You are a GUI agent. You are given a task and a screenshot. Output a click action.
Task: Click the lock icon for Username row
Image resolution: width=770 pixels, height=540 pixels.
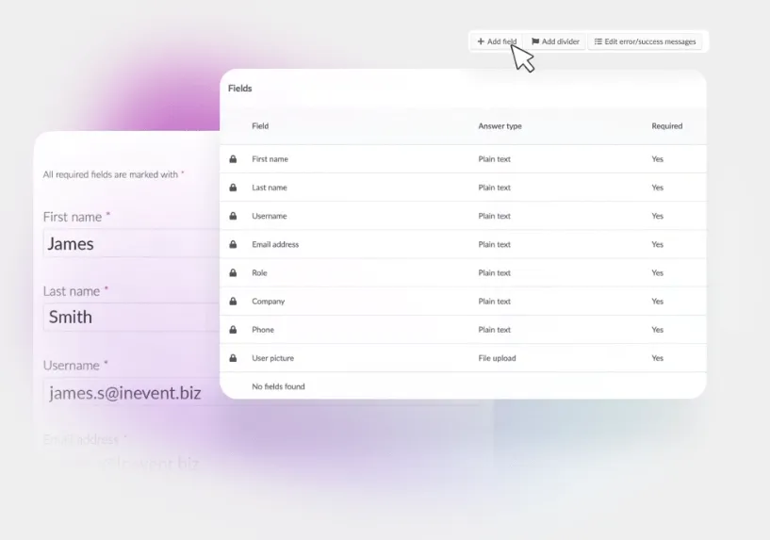(x=233, y=216)
